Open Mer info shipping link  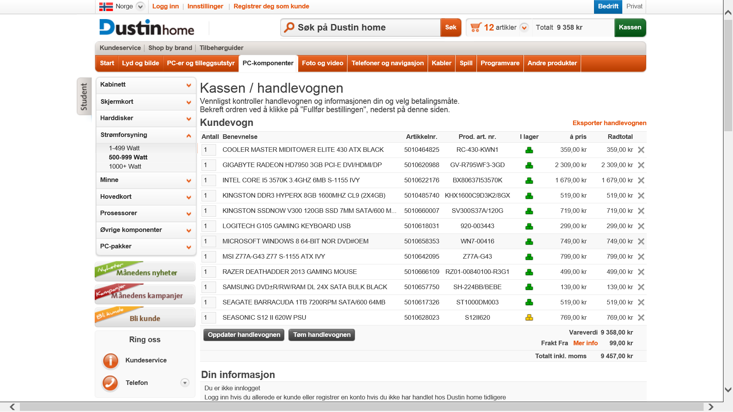(585, 343)
